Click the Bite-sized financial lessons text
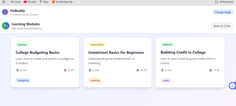This screenshot has width=236, height=106. tap(27, 28)
